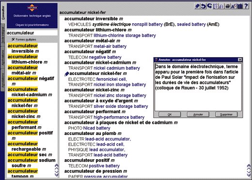Click the printer icon in toolbar
Viewport: 252px width, 180px height.
tap(228, 6)
